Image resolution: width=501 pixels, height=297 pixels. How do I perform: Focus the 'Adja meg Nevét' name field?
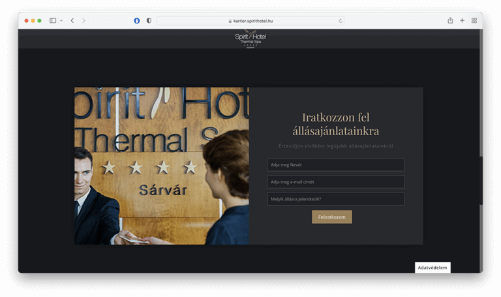tap(335, 164)
